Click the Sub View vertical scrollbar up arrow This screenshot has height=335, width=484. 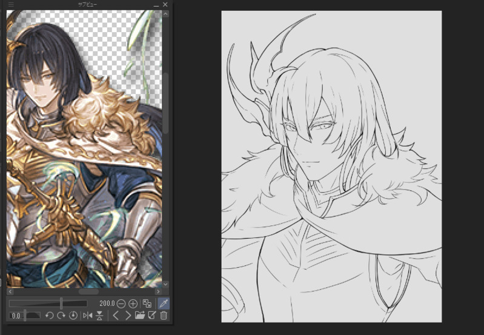(165, 14)
